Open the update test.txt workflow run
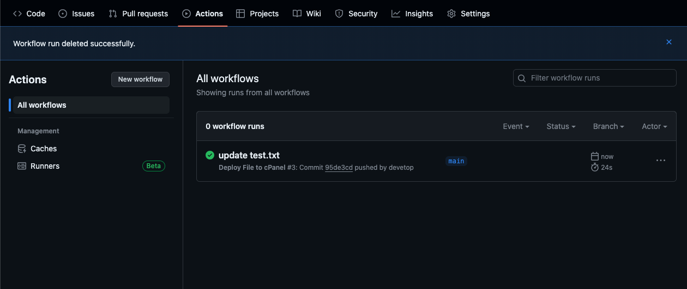 point(249,155)
